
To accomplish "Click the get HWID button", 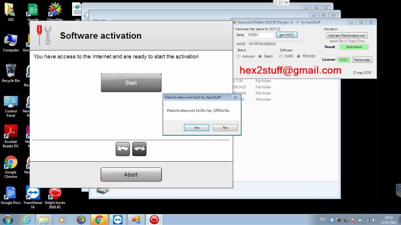I will [287, 35].
